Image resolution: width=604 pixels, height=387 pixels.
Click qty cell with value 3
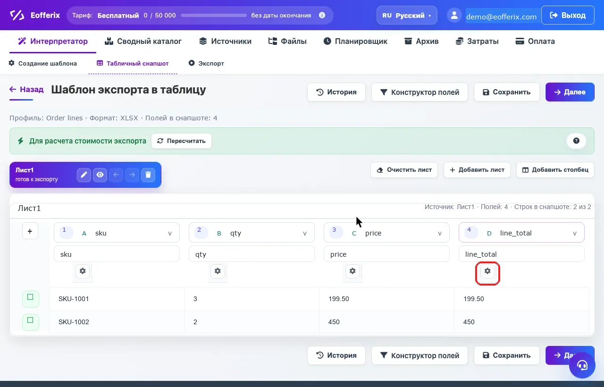coord(252,299)
